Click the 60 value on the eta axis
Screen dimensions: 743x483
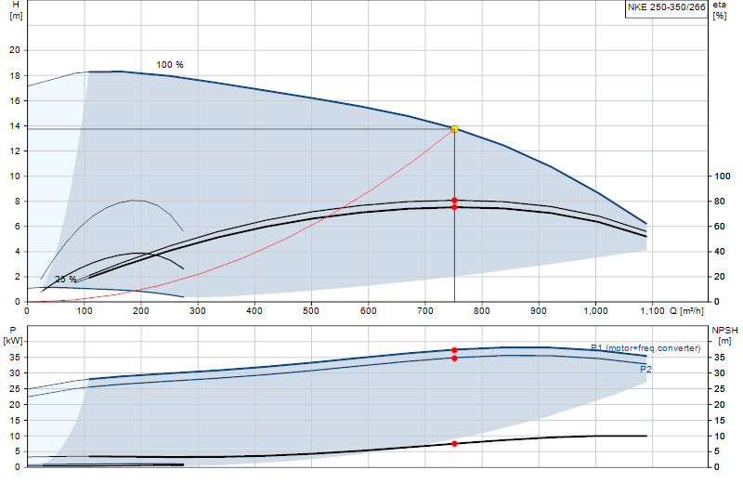(720, 226)
